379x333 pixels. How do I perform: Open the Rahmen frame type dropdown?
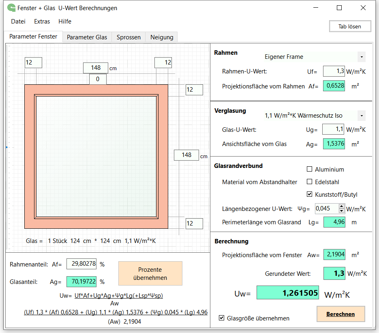point(361,57)
